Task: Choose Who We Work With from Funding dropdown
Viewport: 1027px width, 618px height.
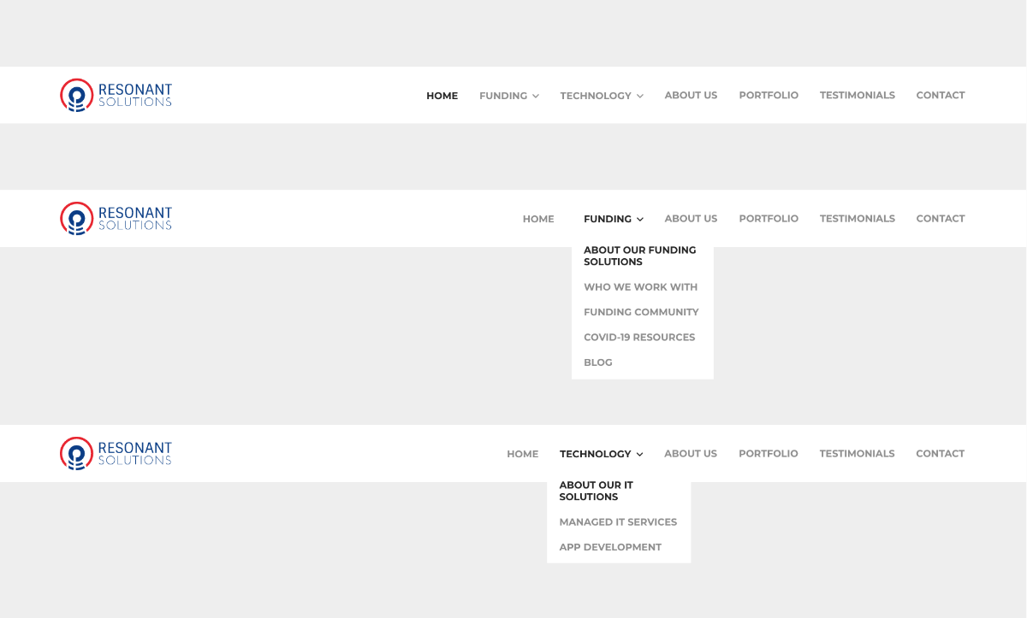Action: 640,287
